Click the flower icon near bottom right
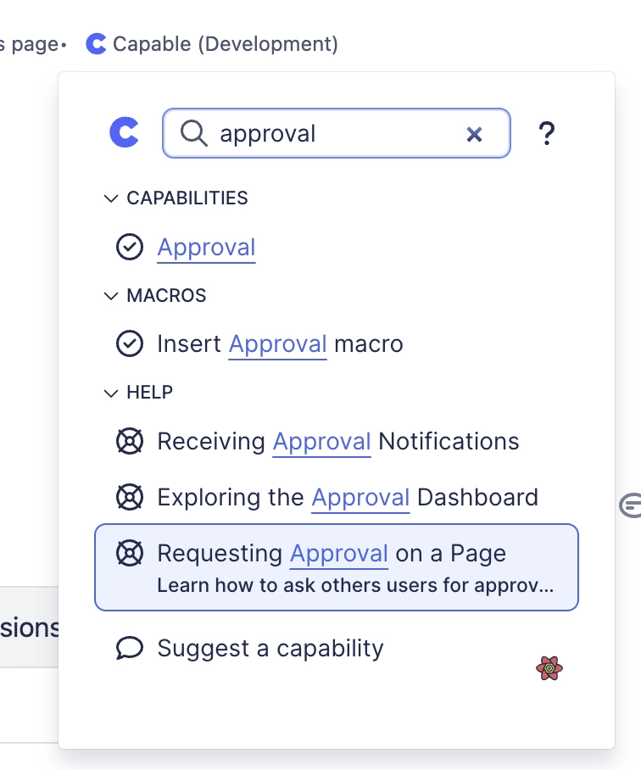The height and width of the screenshot is (770, 641). pyautogui.click(x=549, y=669)
